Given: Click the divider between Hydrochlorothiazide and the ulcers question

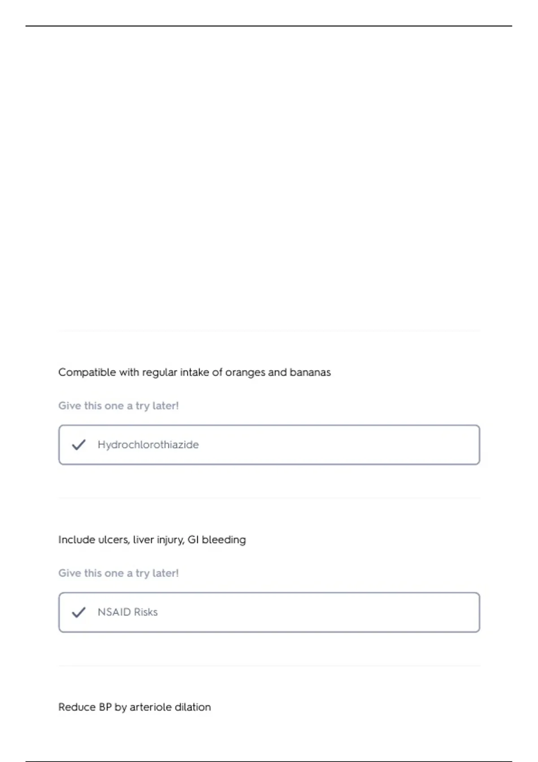Looking at the screenshot, I should (269, 498).
